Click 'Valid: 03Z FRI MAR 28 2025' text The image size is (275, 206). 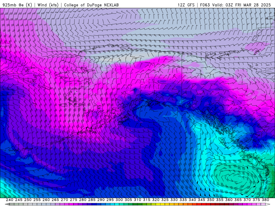coord(242,5)
